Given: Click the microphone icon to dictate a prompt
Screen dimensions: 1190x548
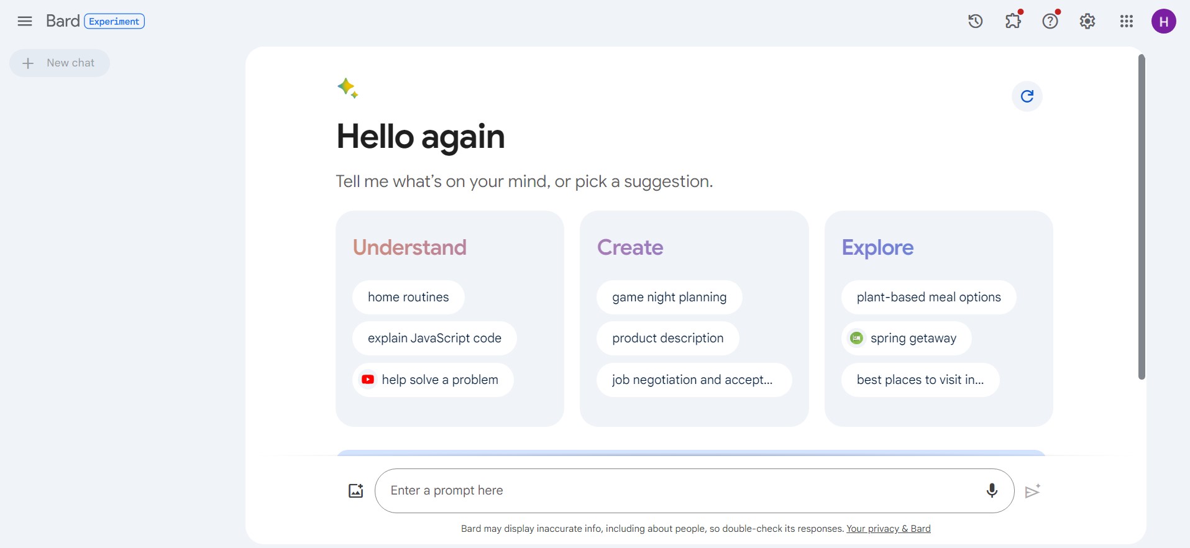Looking at the screenshot, I should point(991,490).
